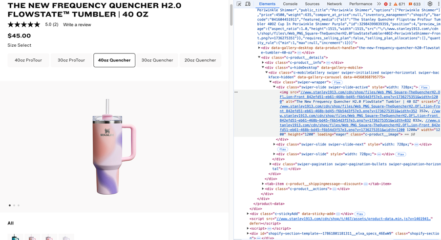This screenshot has width=441, height=240.
Task: Expand the c-product__info div node
Action: coord(263,62)
